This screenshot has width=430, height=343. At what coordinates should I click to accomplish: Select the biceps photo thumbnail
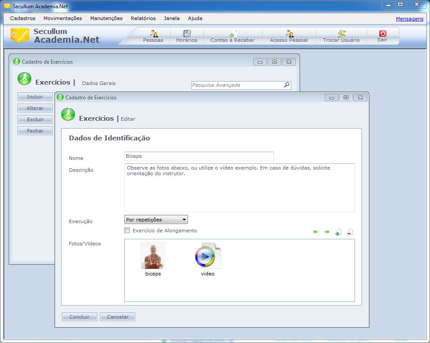click(153, 255)
